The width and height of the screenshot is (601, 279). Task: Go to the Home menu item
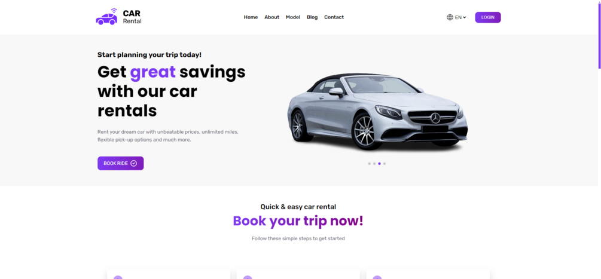coord(251,17)
